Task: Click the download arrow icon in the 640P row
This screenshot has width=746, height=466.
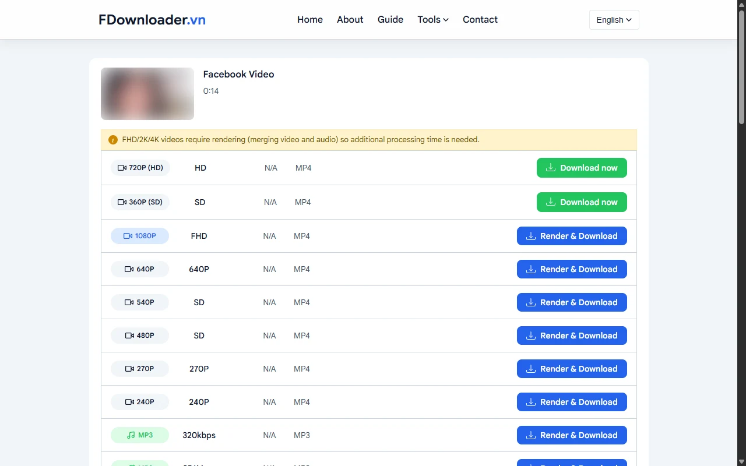Action: tap(531, 269)
